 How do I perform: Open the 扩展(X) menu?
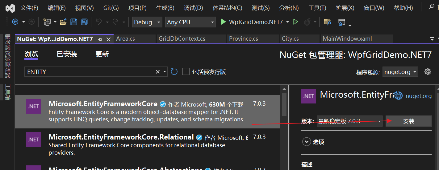(x=345, y=8)
